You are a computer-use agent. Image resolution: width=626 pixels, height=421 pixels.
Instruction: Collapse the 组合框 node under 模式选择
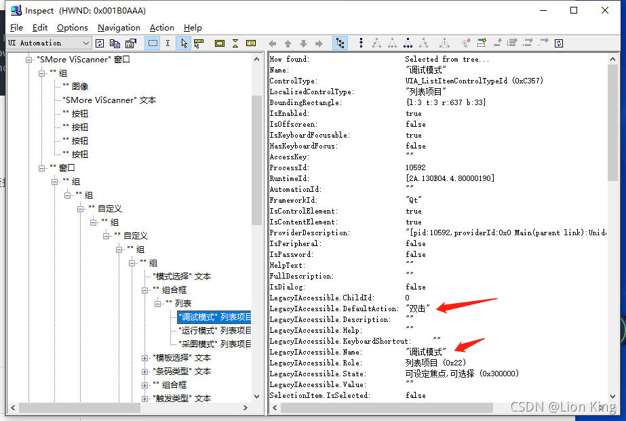pyautogui.click(x=144, y=291)
